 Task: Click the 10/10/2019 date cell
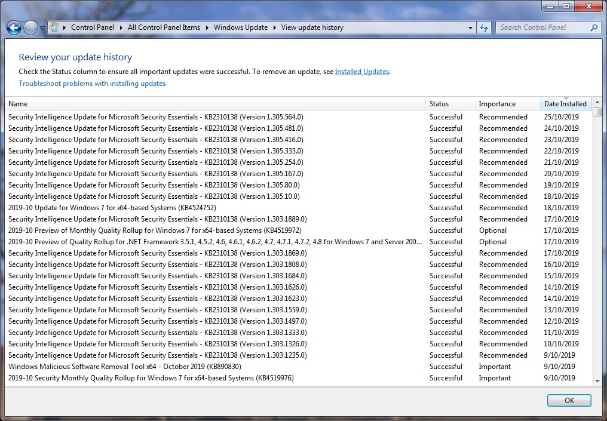click(562, 344)
